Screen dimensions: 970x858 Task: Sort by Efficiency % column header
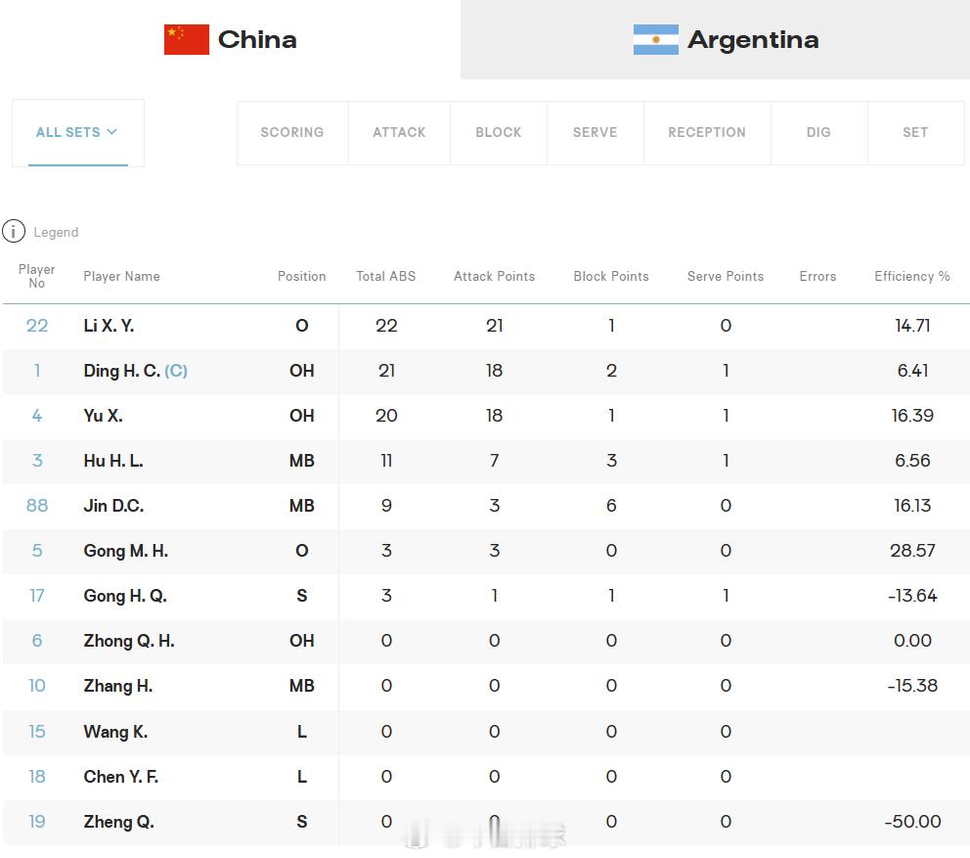click(912, 276)
